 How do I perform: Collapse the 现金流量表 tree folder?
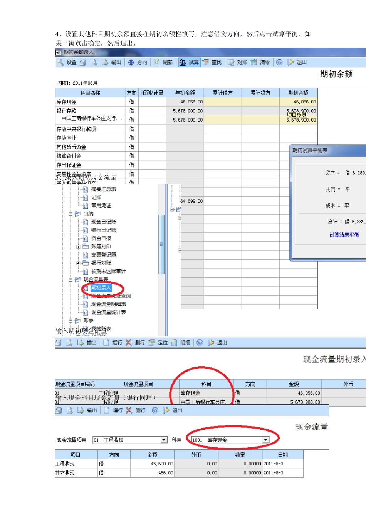click(71, 280)
